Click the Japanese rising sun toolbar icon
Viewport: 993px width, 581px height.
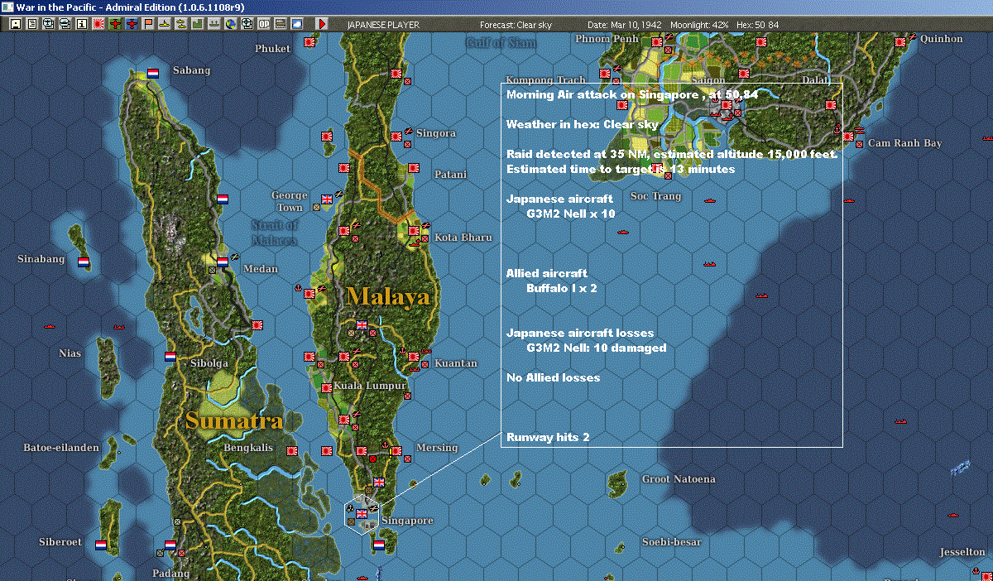pos(98,24)
